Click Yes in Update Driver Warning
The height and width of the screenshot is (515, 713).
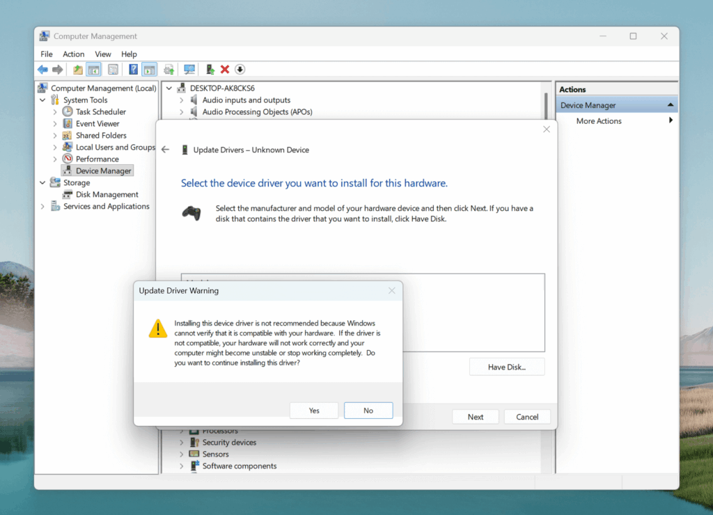pyautogui.click(x=314, y=411)
